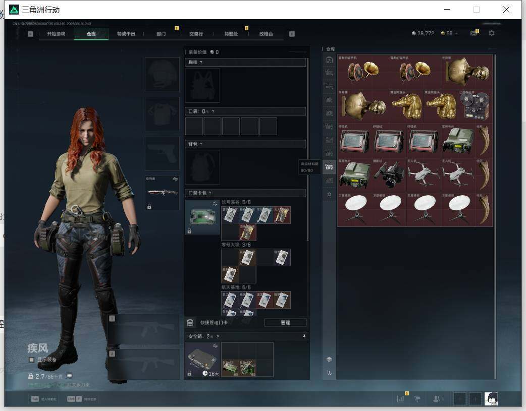Swap the melee knife weapon
This screenshot has height=411, width=526.
pos(175,179)
